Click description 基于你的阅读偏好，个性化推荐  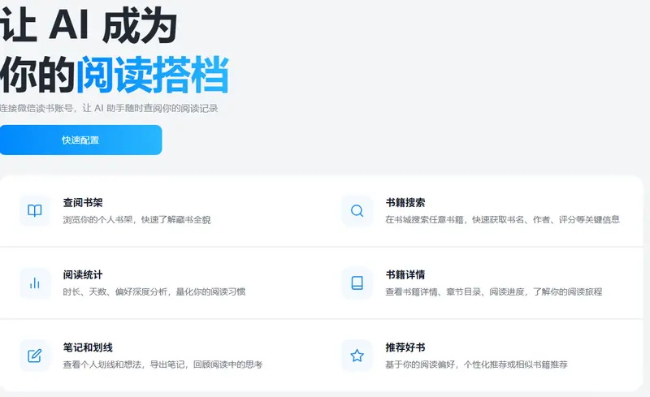tap(450, 365)
